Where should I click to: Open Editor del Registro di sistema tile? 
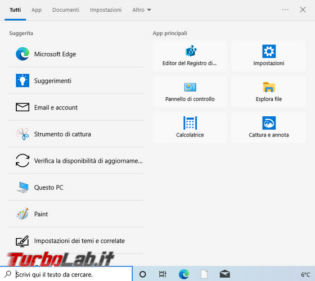coord(190,56)
